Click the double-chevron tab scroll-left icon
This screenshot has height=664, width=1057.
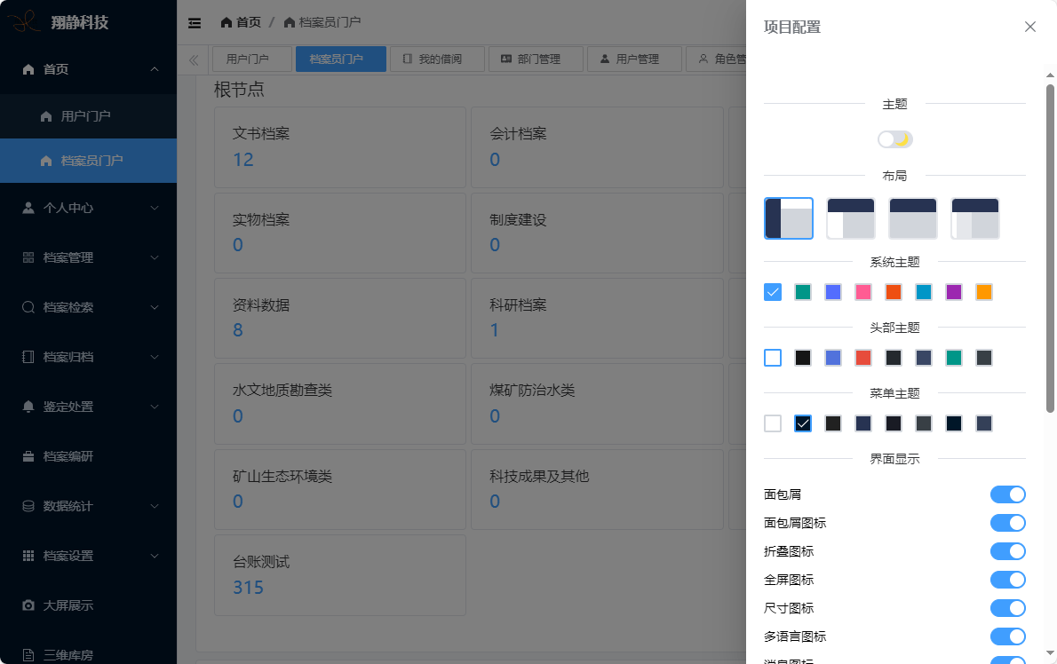(194, 59)
